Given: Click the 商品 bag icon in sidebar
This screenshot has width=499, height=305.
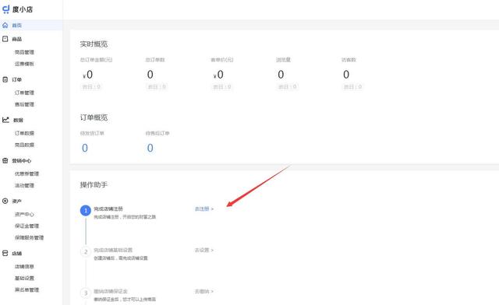Looking at the screenshot, I should click(5, 39).
